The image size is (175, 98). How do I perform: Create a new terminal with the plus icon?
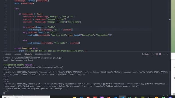coord(151,54)
